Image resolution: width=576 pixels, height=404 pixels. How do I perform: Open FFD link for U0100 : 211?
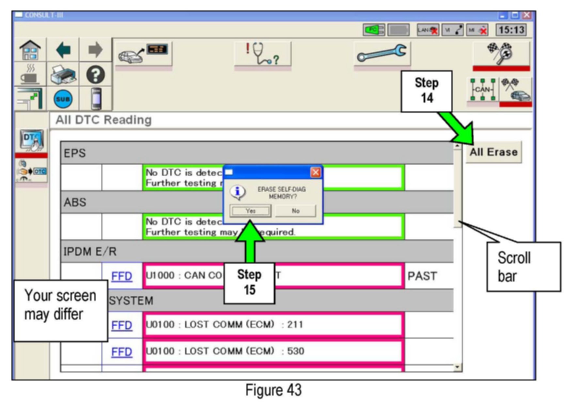tap(122, 325)
